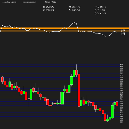Select the first red candlestick on the far left

[x=2, y=79]
